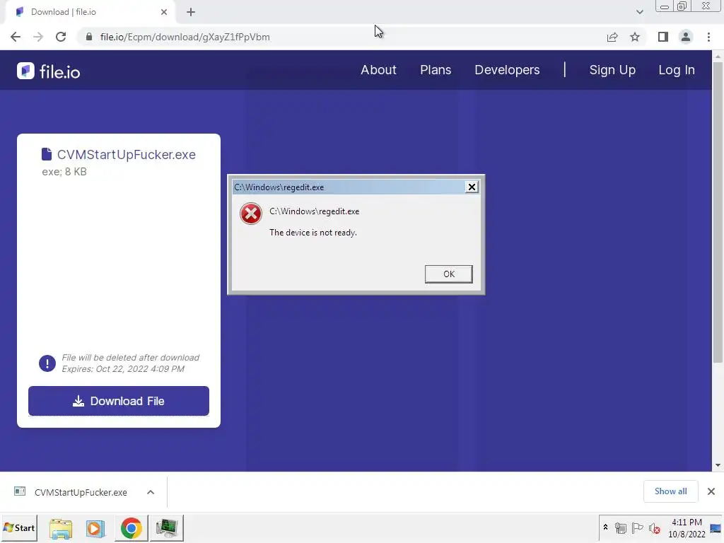Bookmark this page with the star icon
Image resolution: width=724 pixels, height=543 pixels.
tap(635, 37)
